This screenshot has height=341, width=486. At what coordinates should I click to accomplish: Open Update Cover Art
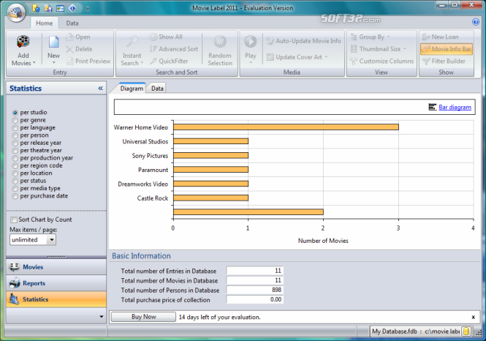297,57
